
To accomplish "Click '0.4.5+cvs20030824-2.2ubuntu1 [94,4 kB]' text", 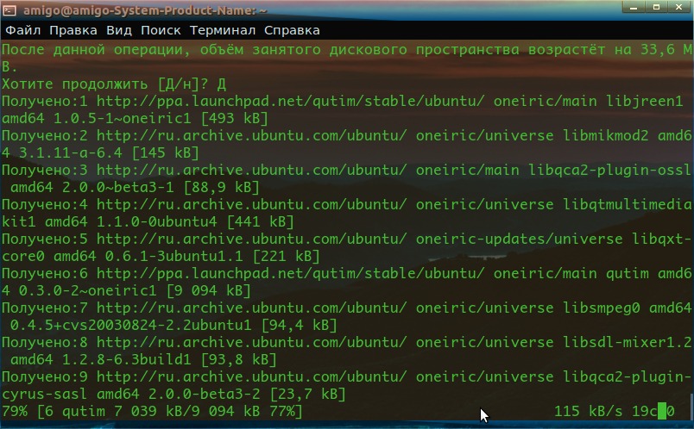I will [x=173, y=325].
